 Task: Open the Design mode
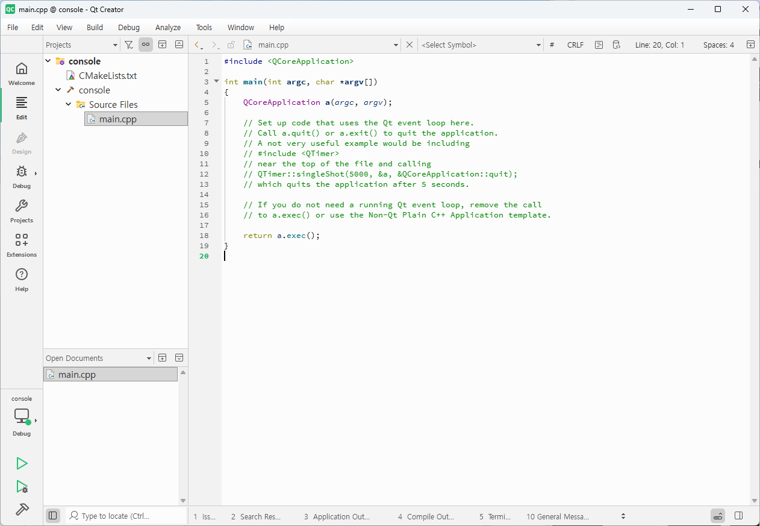22,142
